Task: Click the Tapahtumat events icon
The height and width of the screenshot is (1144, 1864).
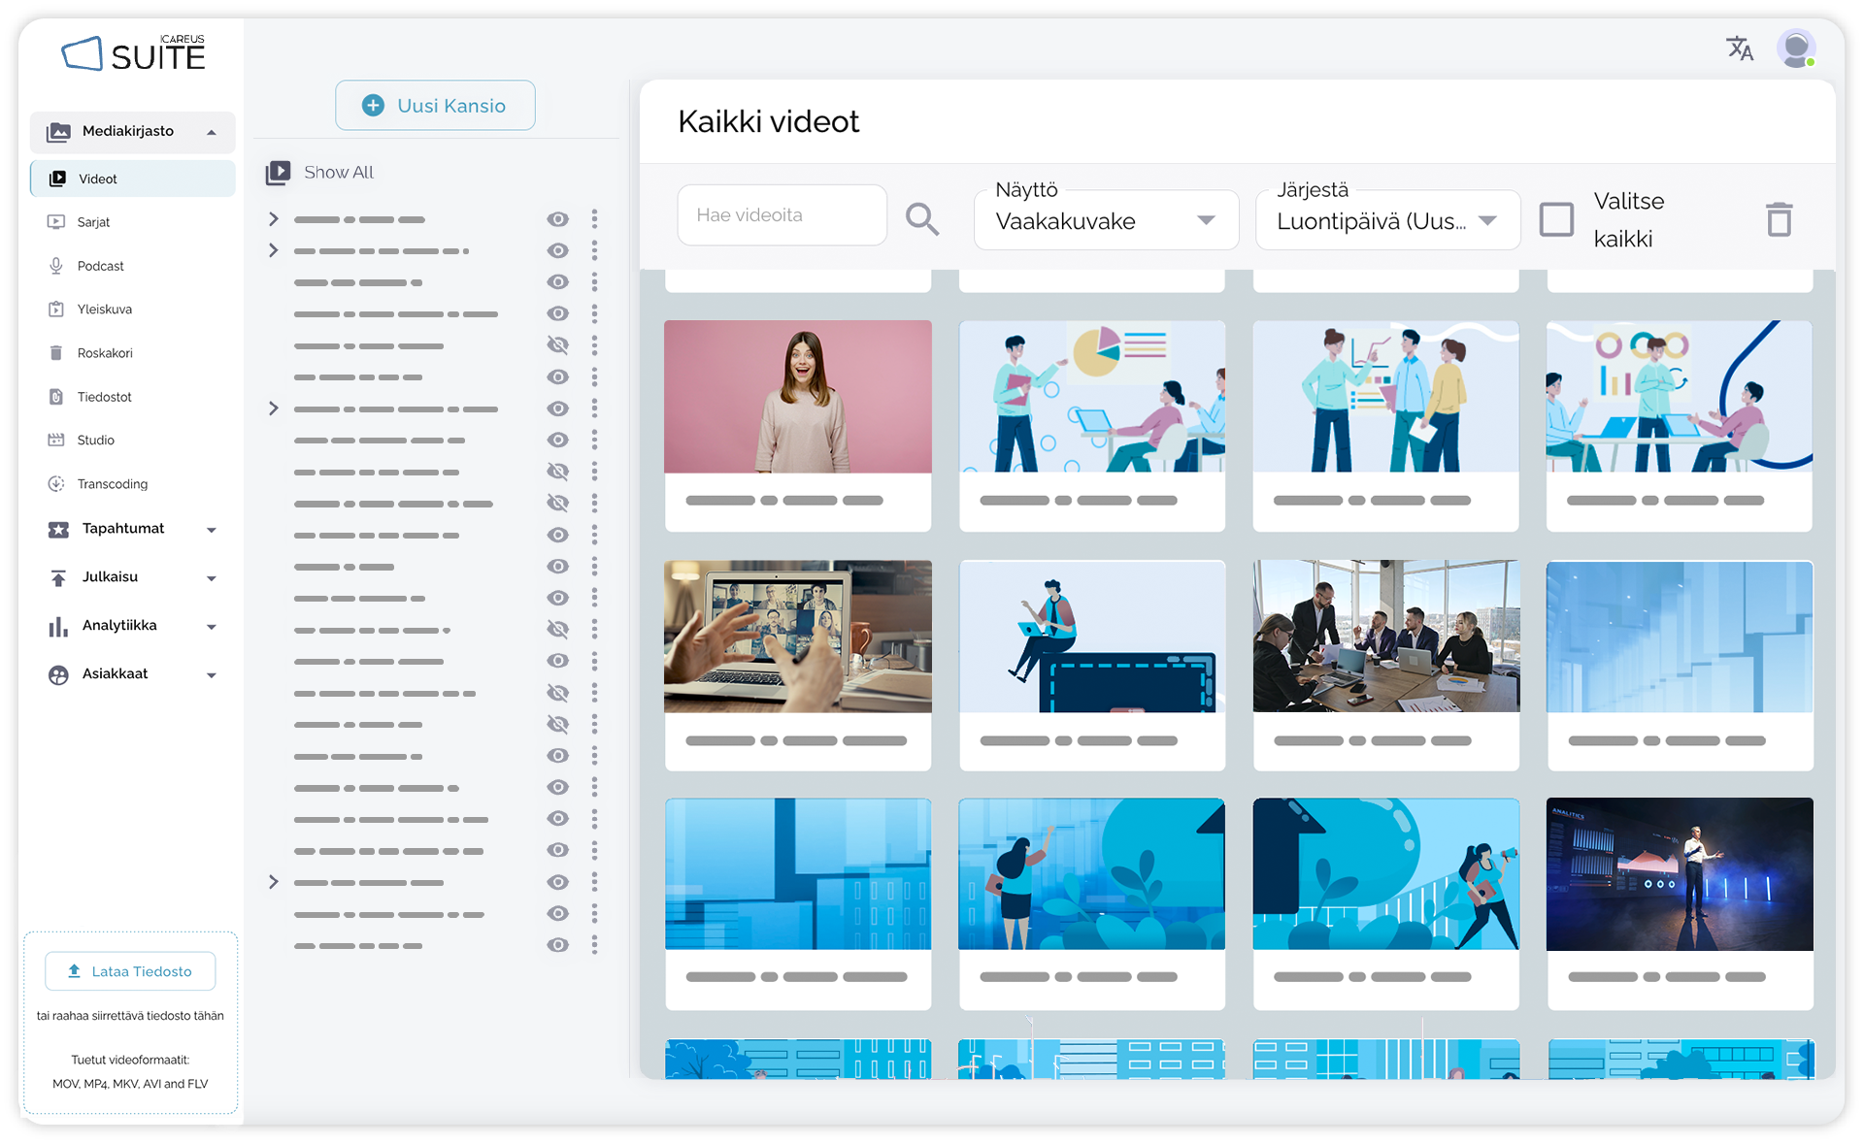Action: pyautogui.click(x=58, y=529)
